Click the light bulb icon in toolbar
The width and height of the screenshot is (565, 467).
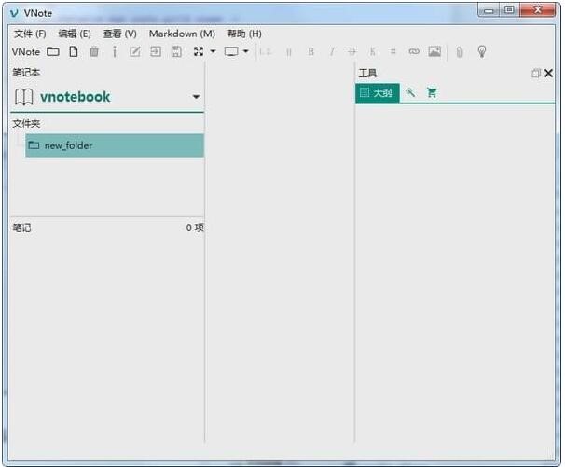[x=482, y=52]
